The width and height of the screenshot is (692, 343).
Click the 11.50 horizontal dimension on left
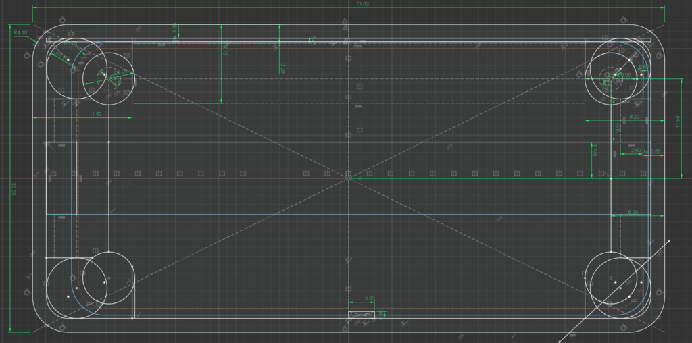click(95, 114)
